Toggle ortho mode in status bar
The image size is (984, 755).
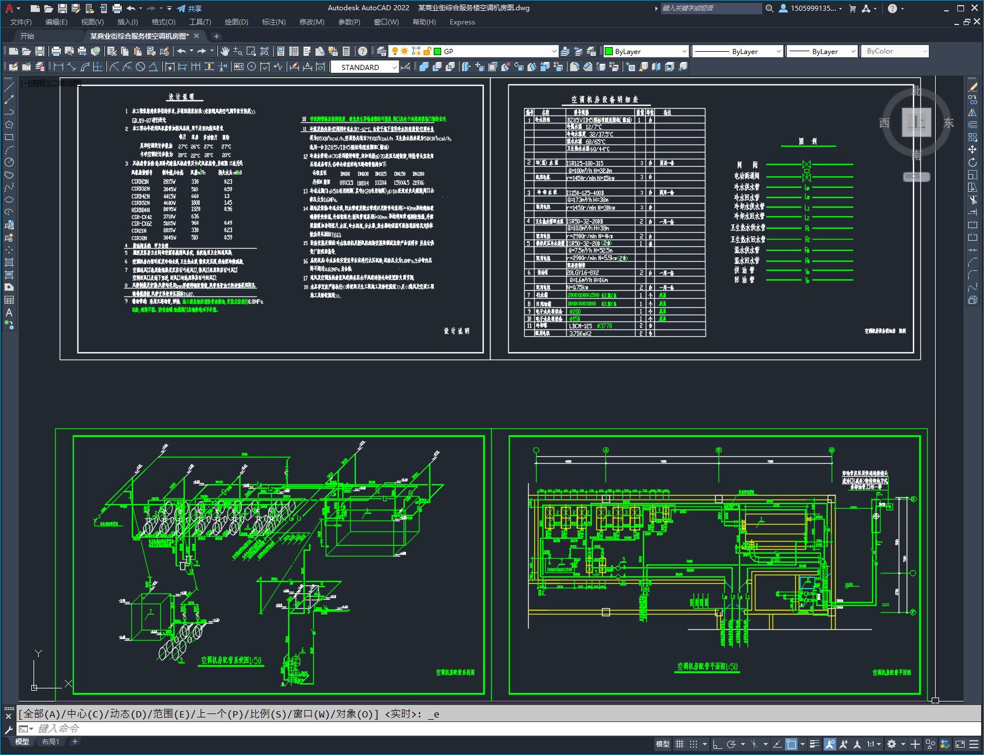717,744
